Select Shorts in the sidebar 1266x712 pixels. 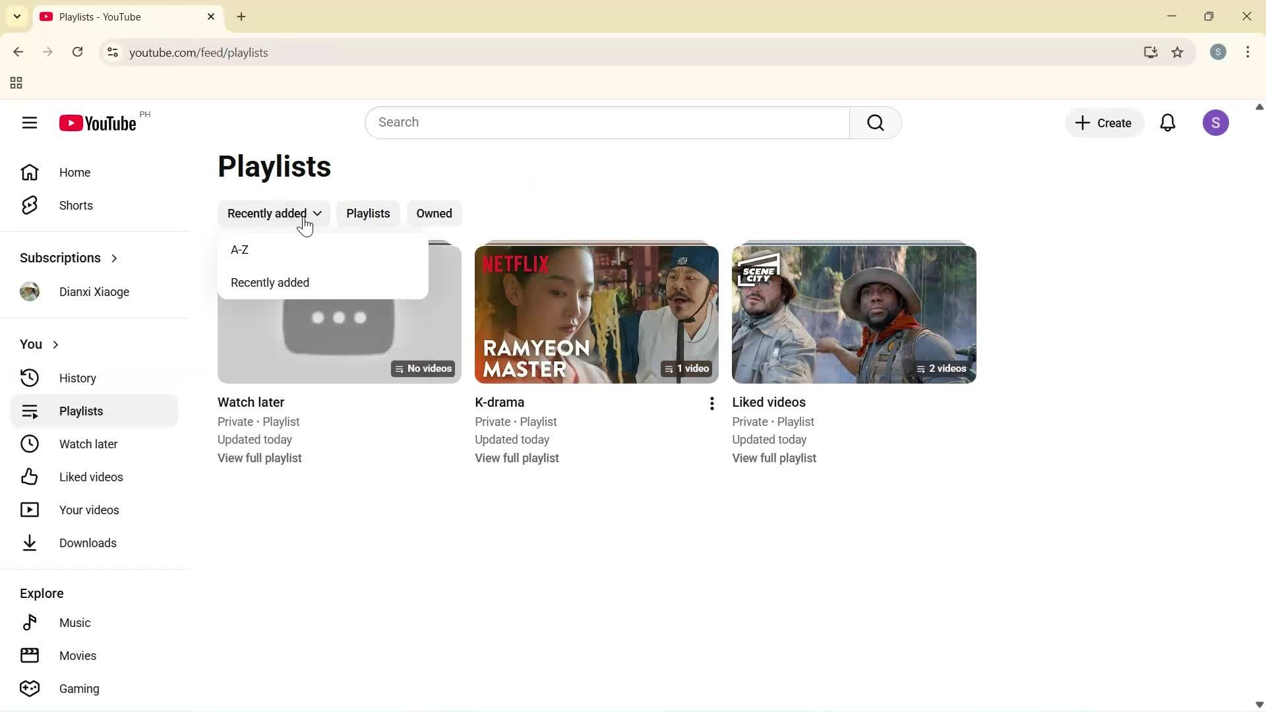(x=75, y=205)
